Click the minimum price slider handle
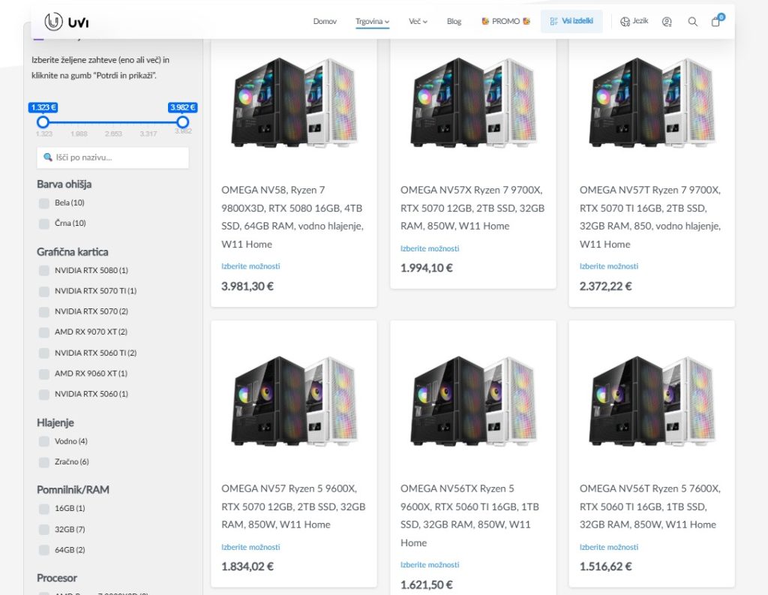768x595 pixels. tap(43, 122)
